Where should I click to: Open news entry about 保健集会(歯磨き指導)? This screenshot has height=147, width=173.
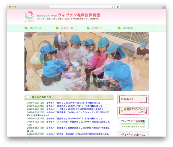(x=69, y=130)
